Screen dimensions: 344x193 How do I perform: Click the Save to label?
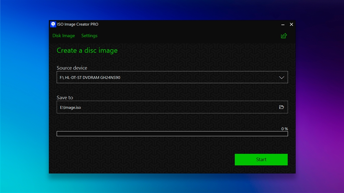pyautogui.click(x=65, y=98)
